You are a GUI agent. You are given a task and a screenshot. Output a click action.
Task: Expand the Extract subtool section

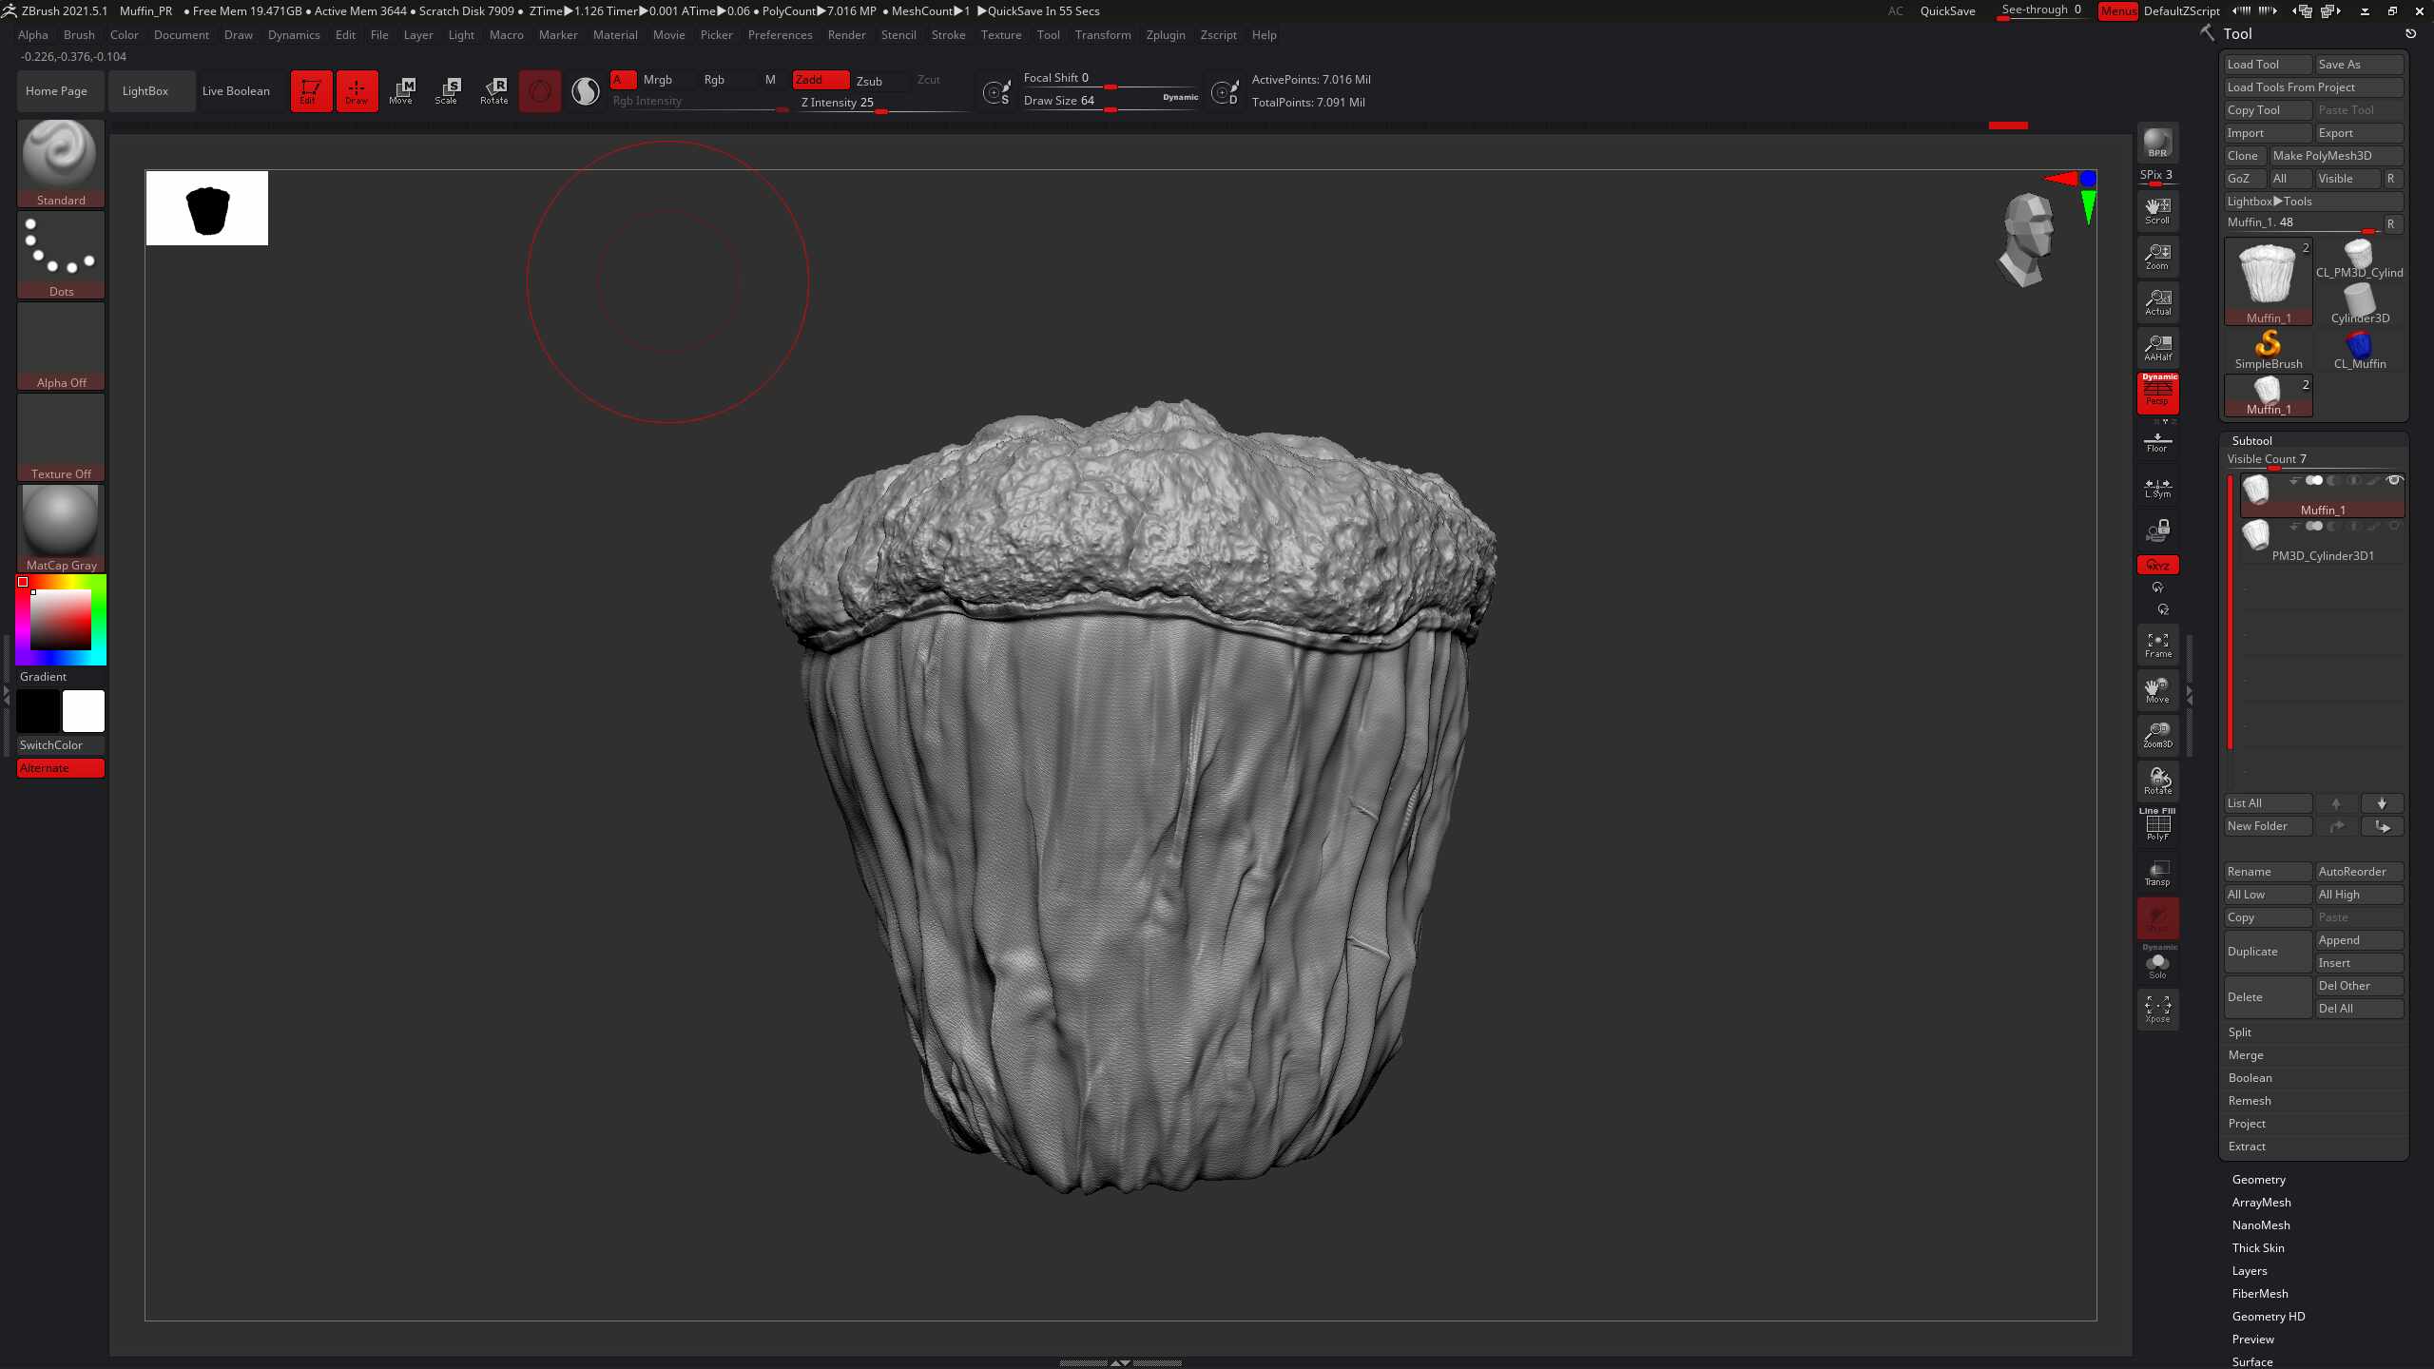(x=2247, y=1147)
